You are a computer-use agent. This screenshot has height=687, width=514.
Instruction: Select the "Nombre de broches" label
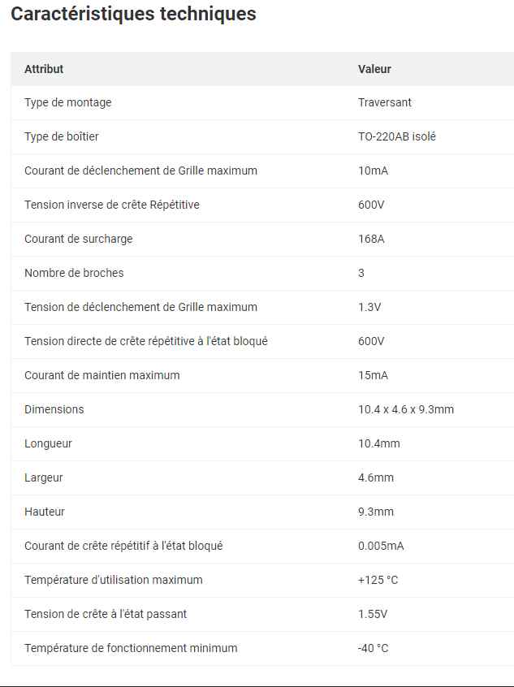[74, 273]
